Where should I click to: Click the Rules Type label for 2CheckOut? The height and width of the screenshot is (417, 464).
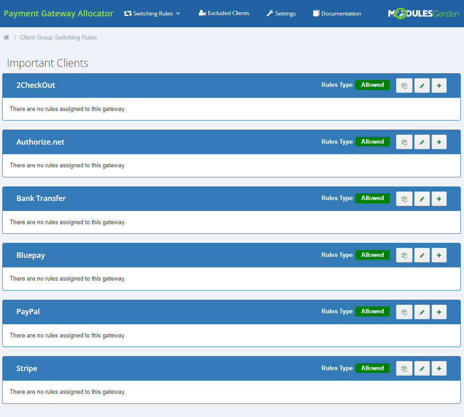pyautogui.click(x=337, y=85)
